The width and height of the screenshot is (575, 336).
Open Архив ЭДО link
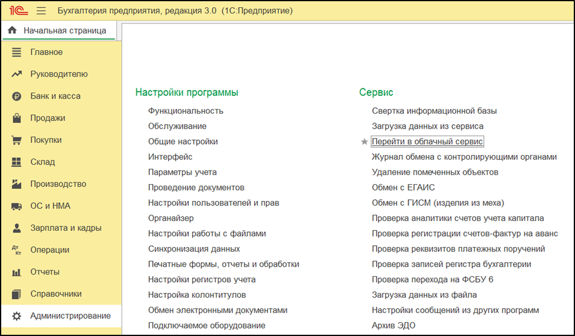click(394, 326)
